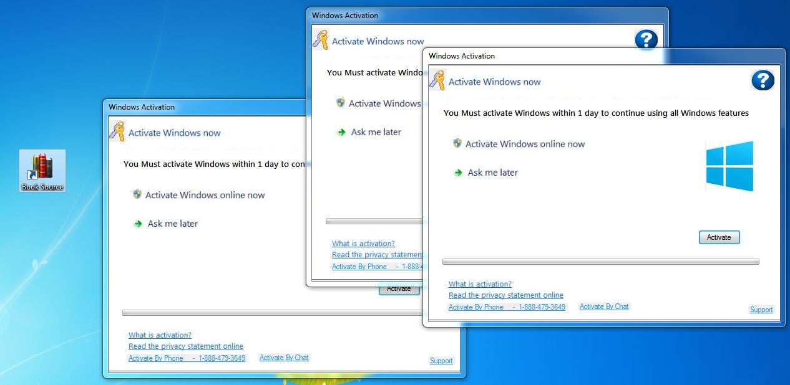The height and width of the screenshot is (385, 790).
Task: Click Activate By Chat link in front window
Action: [x=604, y=307]
